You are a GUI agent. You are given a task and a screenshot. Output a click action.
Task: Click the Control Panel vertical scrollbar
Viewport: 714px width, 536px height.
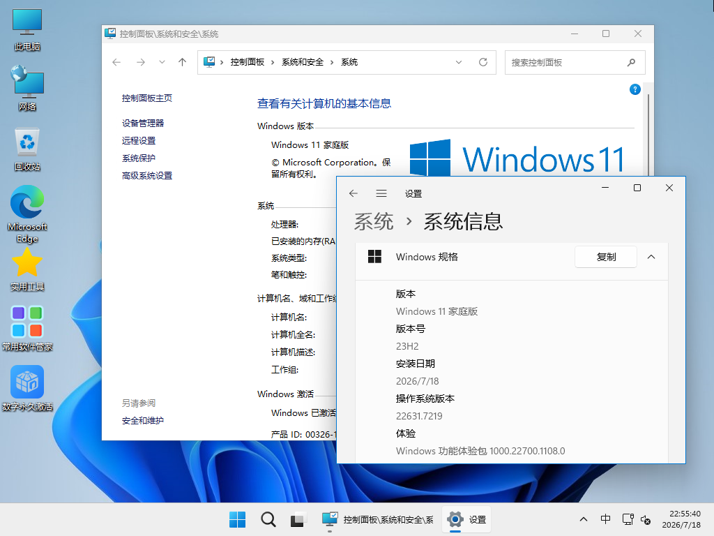pos(648,135)
